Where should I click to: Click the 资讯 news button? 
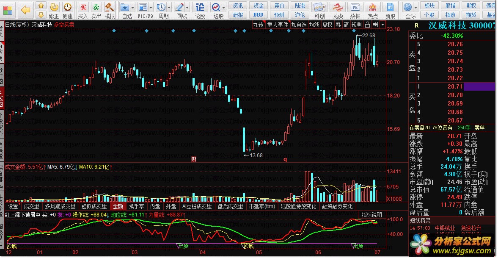(x=238, y=6)
